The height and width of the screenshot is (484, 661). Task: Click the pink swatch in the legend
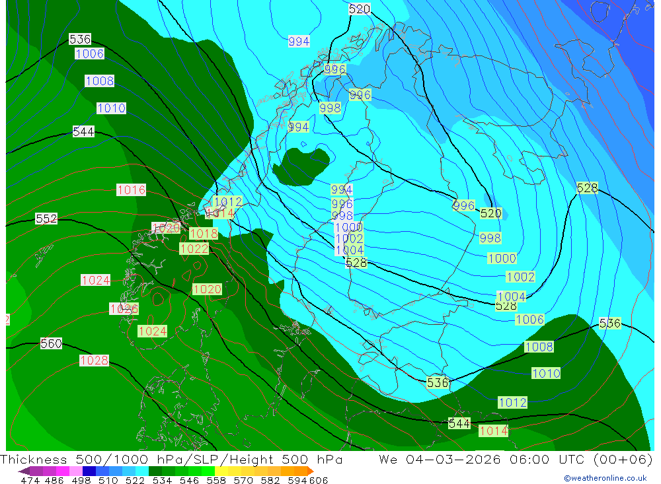tap(76, 471)
